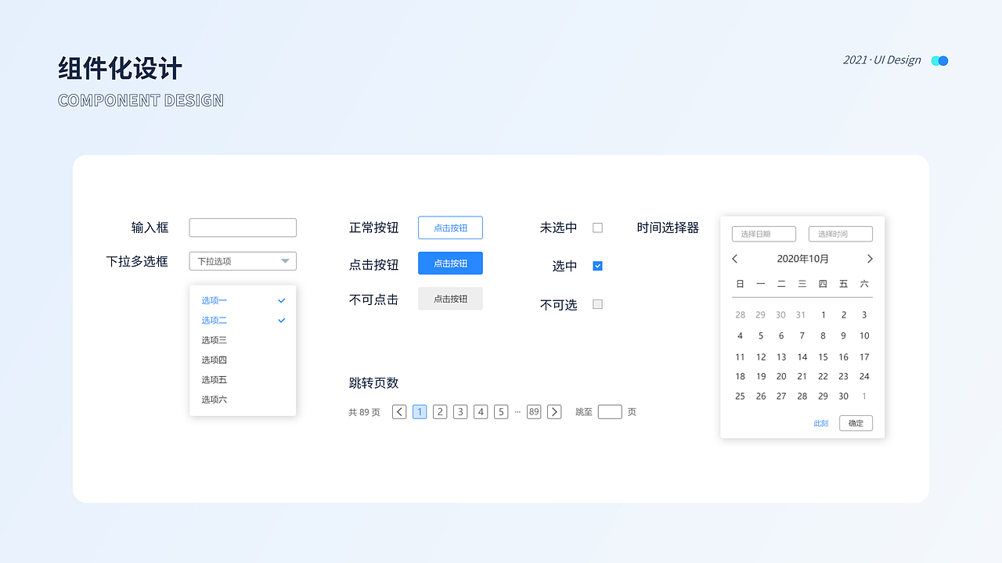Click grayed date 31 of previous month
This screenshot has width=1002, height=563.
click(801, 315)
